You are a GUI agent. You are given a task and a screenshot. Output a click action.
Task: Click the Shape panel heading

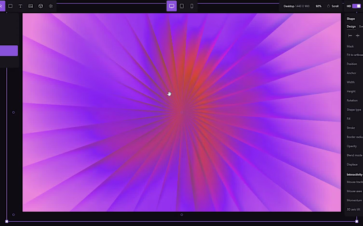point(351,19)
